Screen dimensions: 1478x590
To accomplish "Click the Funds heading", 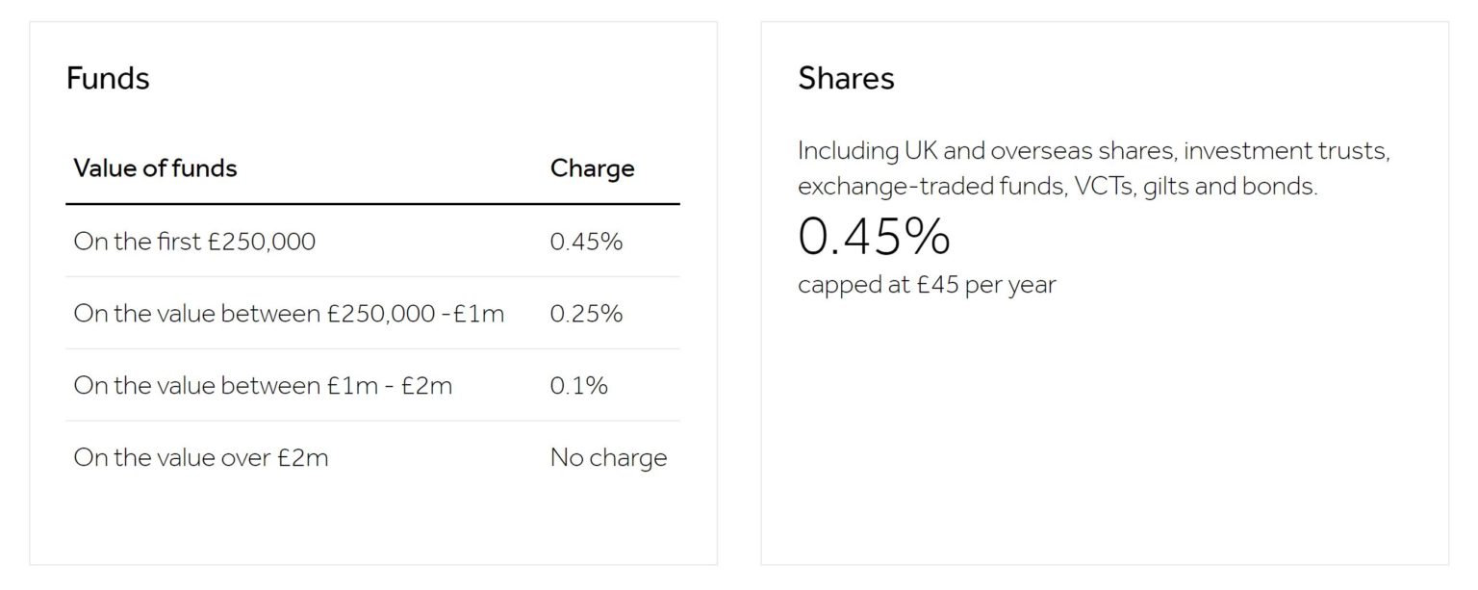I will pyautogui.click(x=108, y=78).
